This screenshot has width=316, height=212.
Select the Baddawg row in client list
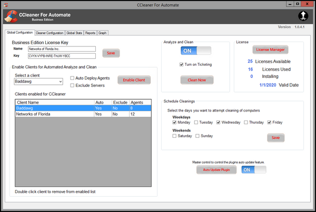point(83,108)
